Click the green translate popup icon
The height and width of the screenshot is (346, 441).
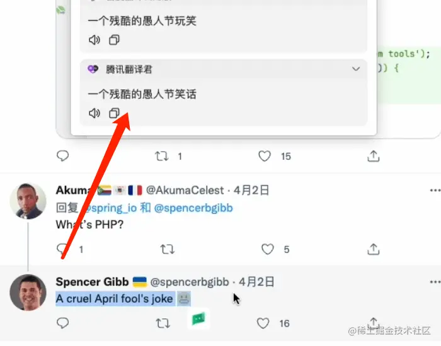click(198, 319)
